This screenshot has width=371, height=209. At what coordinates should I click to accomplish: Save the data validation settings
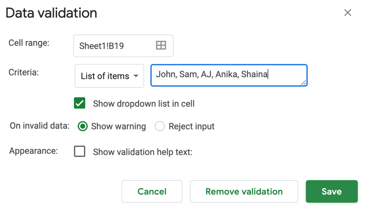332,192
